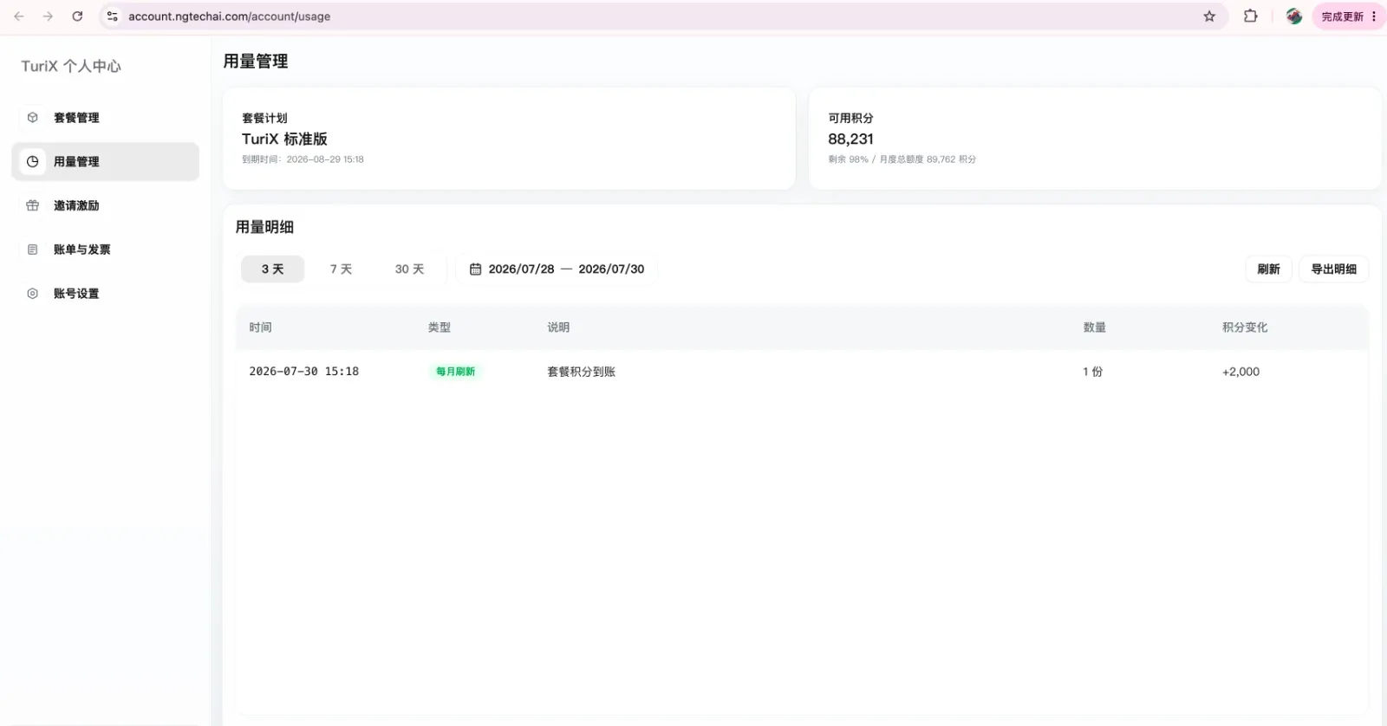This screenshot has width=1387, height=726.
Task: Click the 邀请激励 gift icon
Action: (33, 205)
